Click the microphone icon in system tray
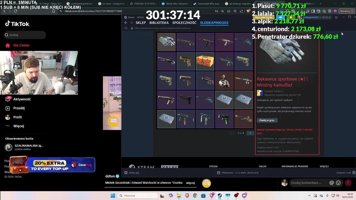The width and height of the screenshot is (356, 200). pos(327,196)
